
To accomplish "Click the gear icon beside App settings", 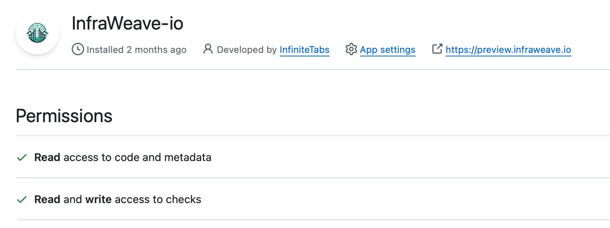I will tap(351, 49).
